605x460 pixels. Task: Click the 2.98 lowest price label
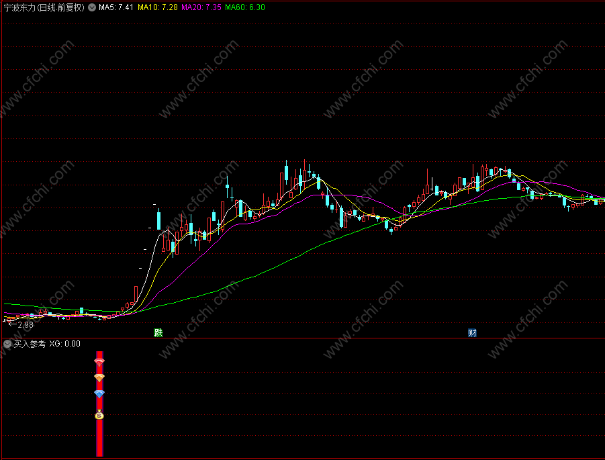tap(26, 325)
